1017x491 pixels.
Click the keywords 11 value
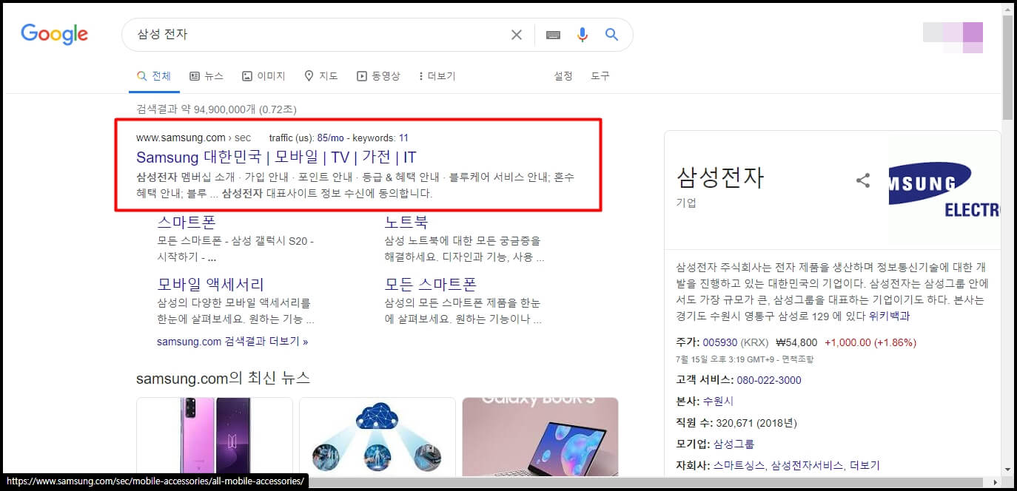pyautogui.click(x=403, y=138)
